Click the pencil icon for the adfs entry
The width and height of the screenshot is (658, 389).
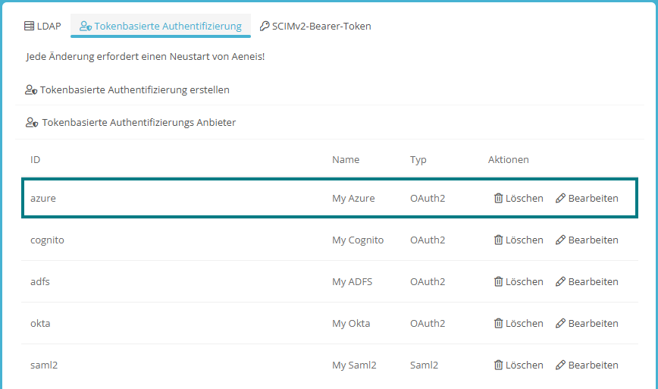pyautogui.click(x=560, y=282)
